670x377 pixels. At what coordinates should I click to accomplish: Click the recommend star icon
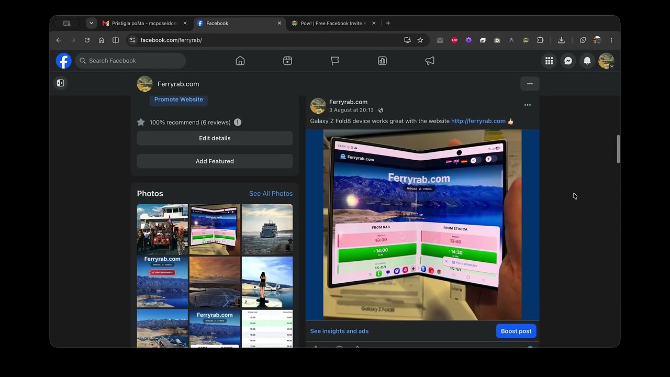point(141,122)
